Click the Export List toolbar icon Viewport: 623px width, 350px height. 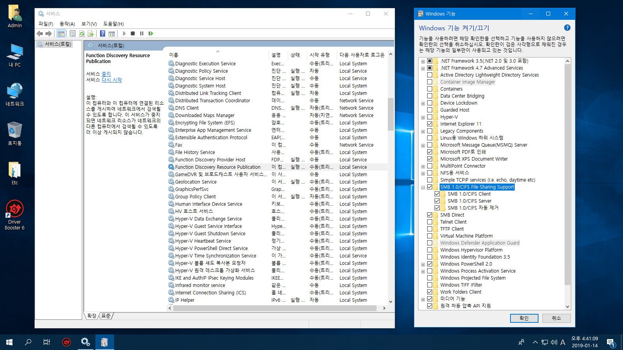point(91,33)
